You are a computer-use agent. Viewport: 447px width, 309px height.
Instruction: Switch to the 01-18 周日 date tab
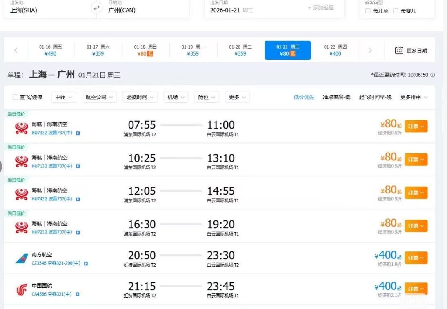(x=146, y=50)
